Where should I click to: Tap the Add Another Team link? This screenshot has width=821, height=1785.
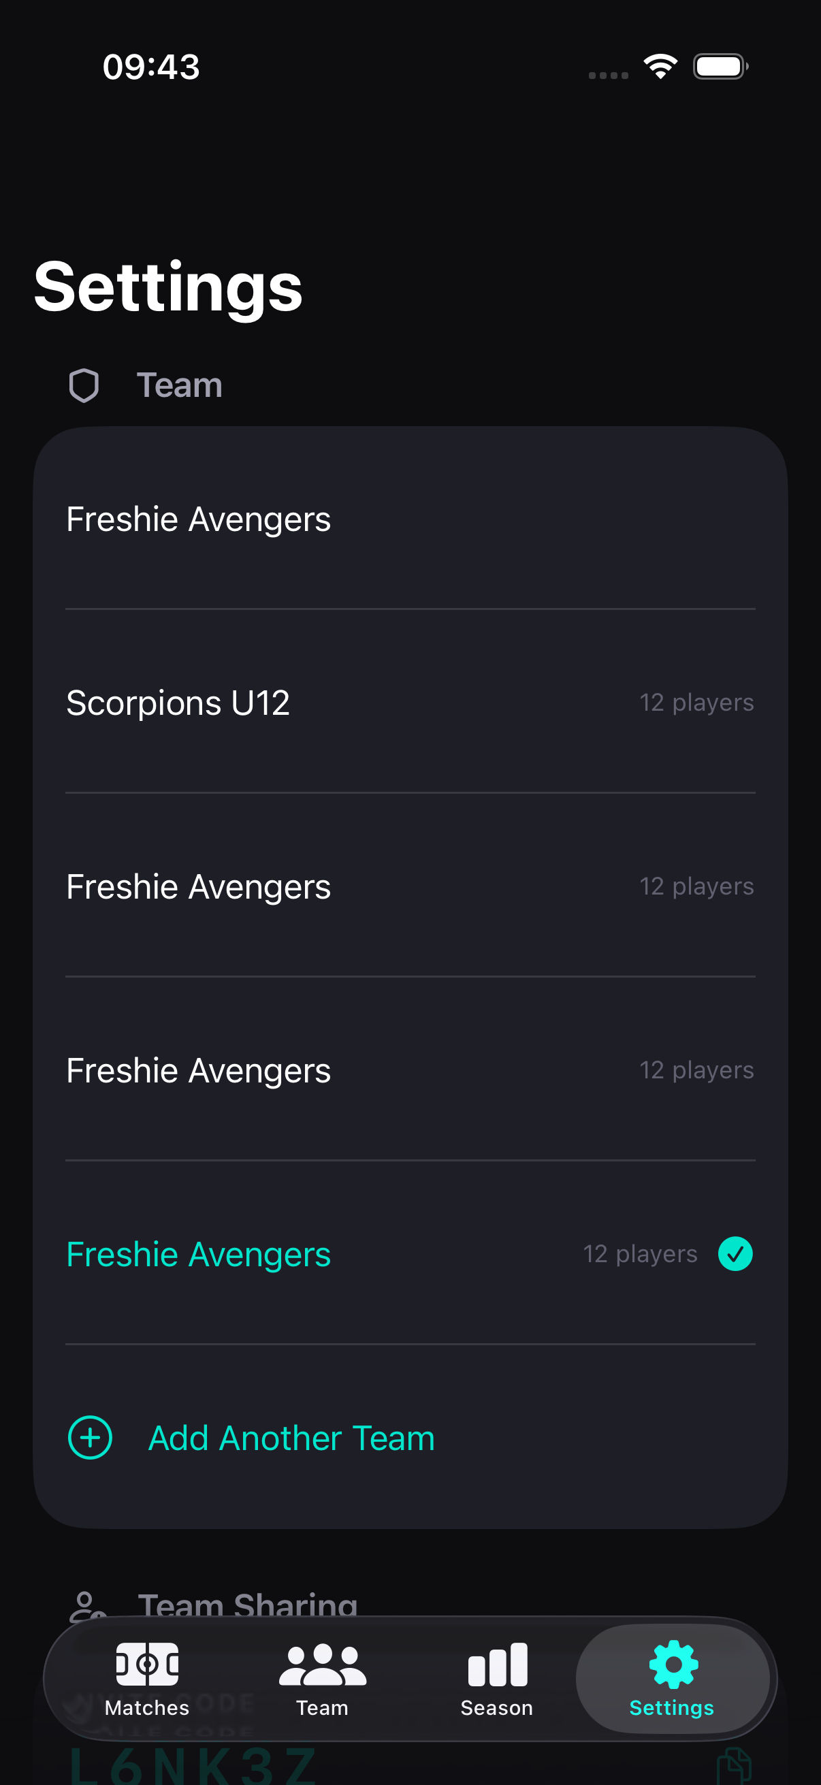291,1438
